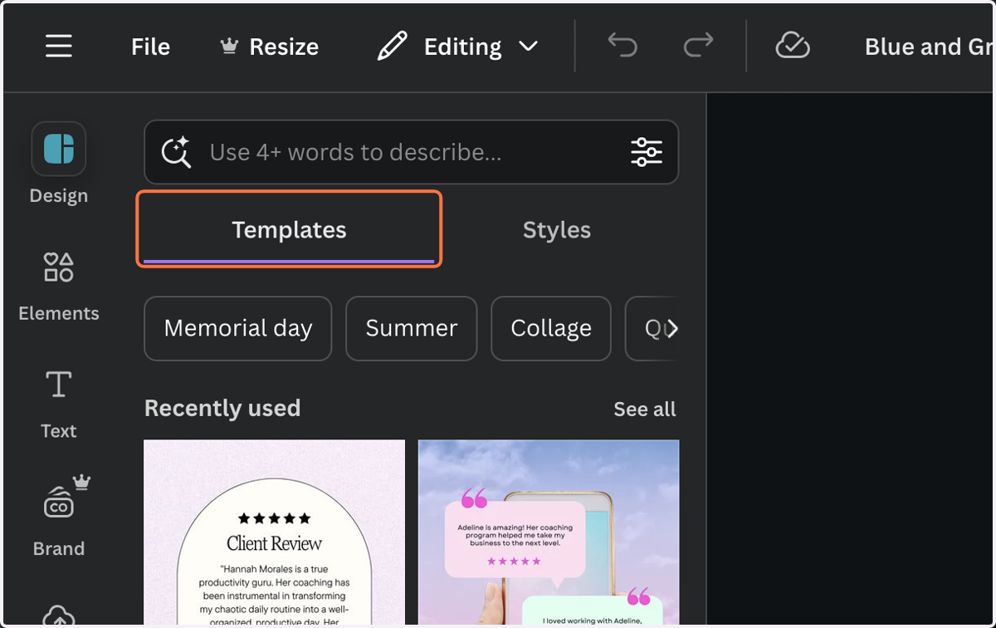Open the Uploads cloud sidebar icon
This screenshot has width=996, height=628.
click(x=59, y=616)
